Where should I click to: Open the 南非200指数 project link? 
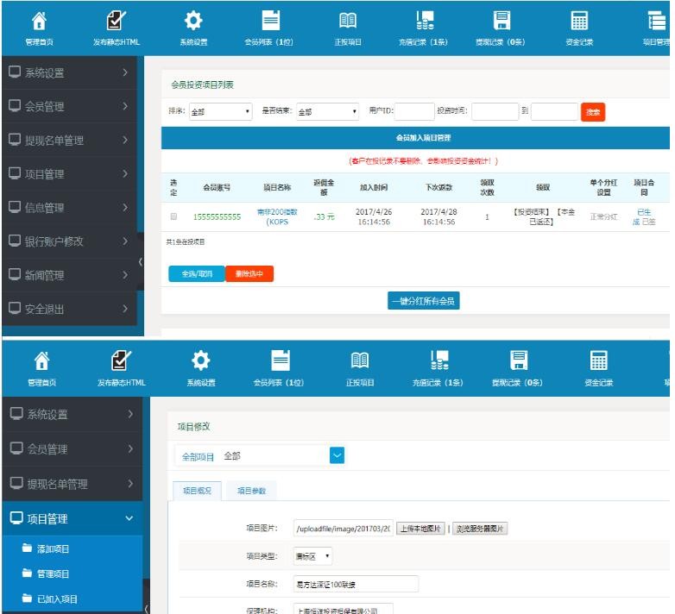(x=277, y=216)
